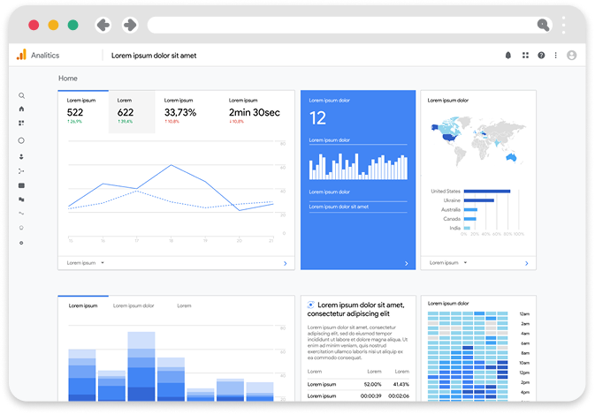The width and height of the screenshot is (595, 414).
Task: Click the sidebar wavy attribution icon
Action: pos(21,214)
